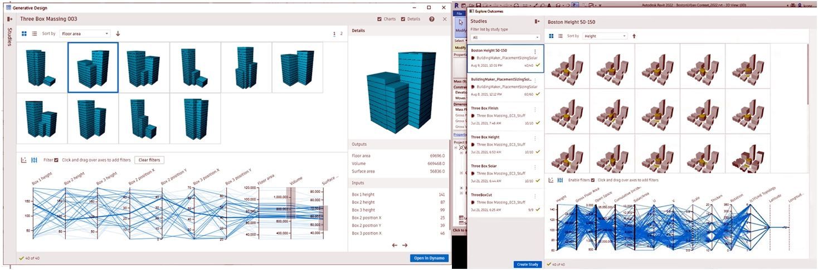This screenshot has width=818, height=270.
Task: Open options menu for Boston Height 50-150 study
Action: point(534,52)
